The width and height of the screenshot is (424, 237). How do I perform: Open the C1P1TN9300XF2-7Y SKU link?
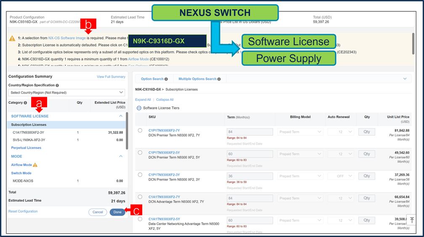(x=164, y=131)
